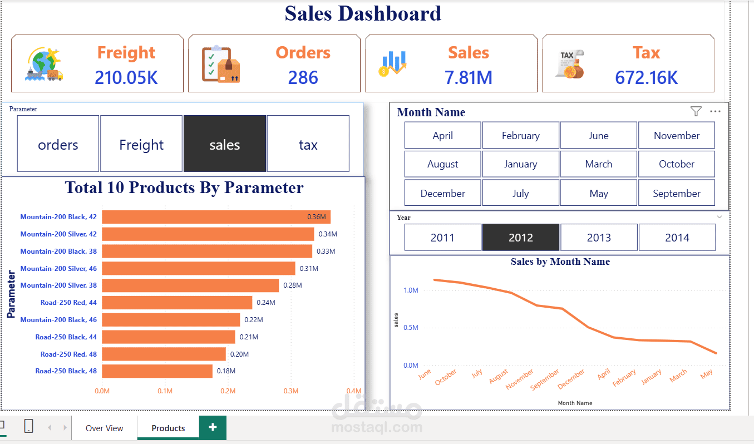Expand the Year slicer dropdown chevron
The width and height of the screenshot is (754, 444).
tap(719, 217)
